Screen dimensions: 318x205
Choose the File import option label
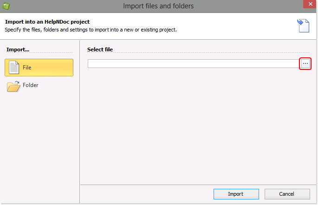(27, 68)
